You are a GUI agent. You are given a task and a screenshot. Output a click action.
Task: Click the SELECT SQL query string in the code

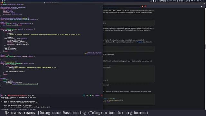(x=45, y=35)
